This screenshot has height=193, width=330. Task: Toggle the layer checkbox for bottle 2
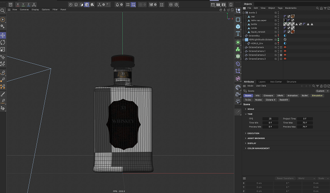click(x=276, y=13)
